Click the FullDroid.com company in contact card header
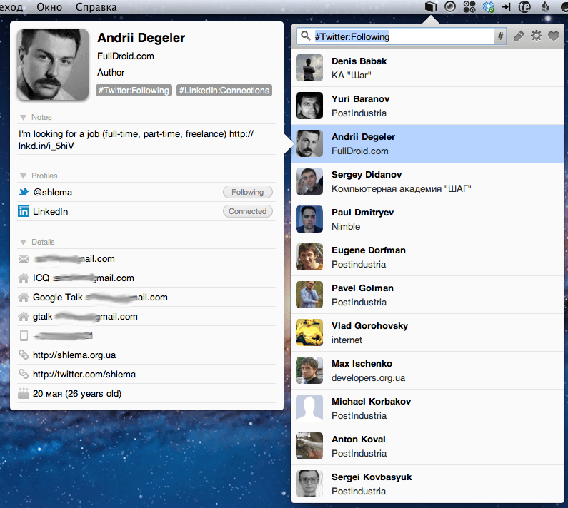The width and height of the screenshot is (568, 508). point(126,56)
